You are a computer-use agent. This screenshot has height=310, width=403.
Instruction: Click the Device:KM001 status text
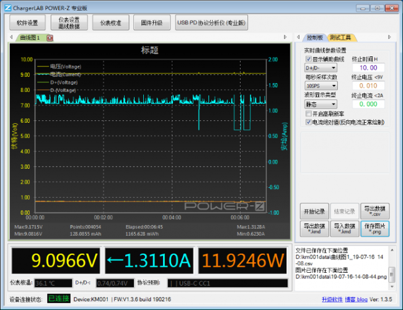(x=91, y=299)
